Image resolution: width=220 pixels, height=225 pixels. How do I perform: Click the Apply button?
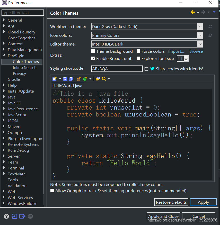(x=203, y=202)
